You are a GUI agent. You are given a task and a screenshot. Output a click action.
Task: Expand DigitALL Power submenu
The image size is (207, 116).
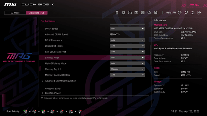click(53, 93)
